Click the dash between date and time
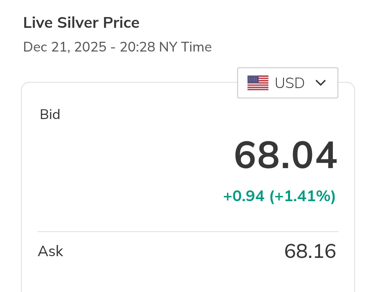 pos(113,47)
